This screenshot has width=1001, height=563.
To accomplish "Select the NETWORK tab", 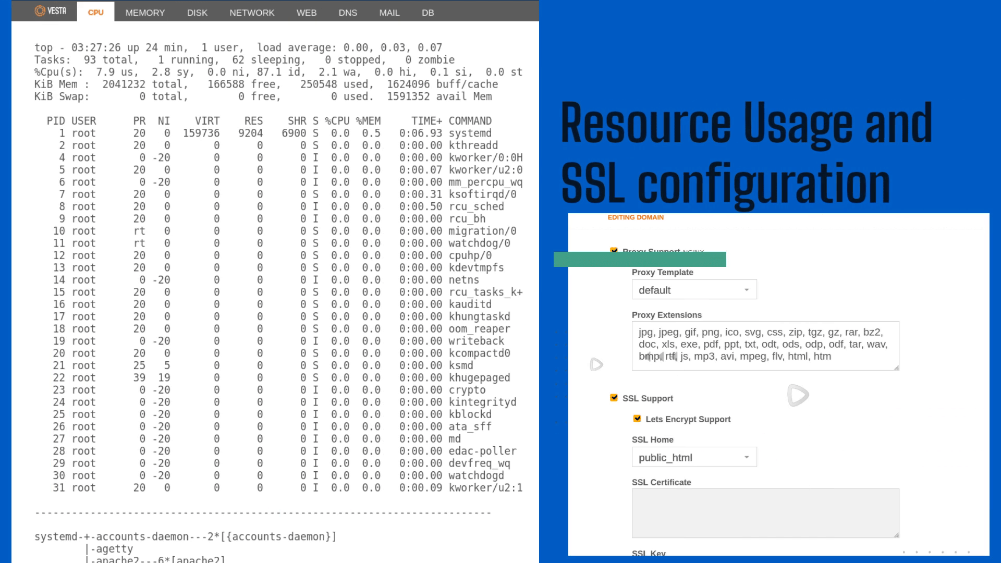I will tap(252, 13).
